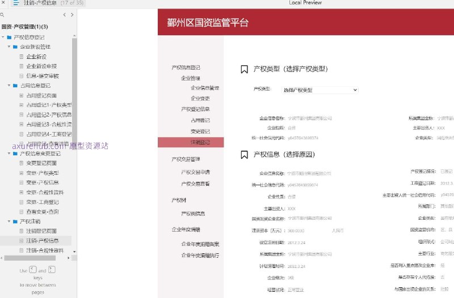
Task: Open the 注销-合规性资料 page
Action: pos(45,250)
